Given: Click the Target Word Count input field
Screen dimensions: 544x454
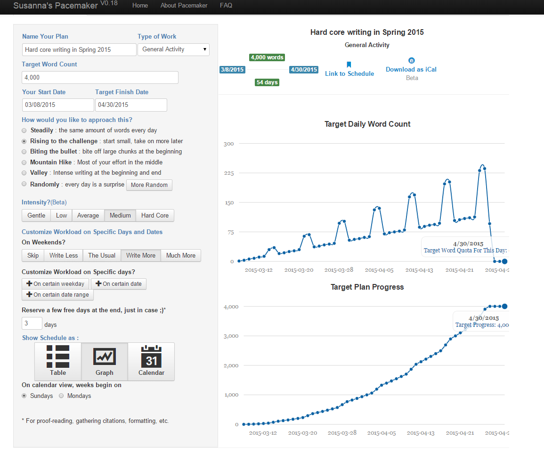Looking at the screenshot, I should [x=100, y=77].
